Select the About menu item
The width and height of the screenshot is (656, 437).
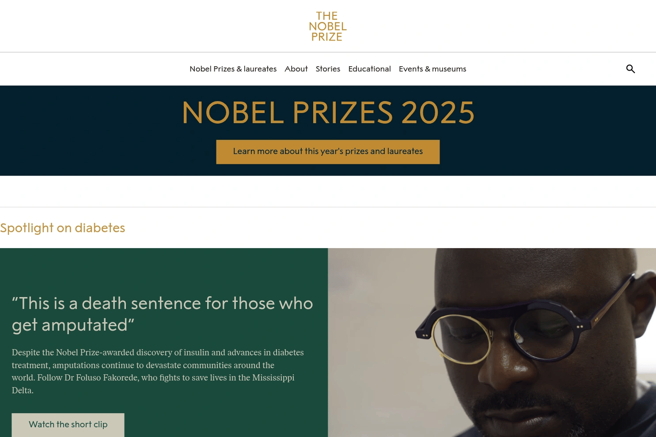296,69
